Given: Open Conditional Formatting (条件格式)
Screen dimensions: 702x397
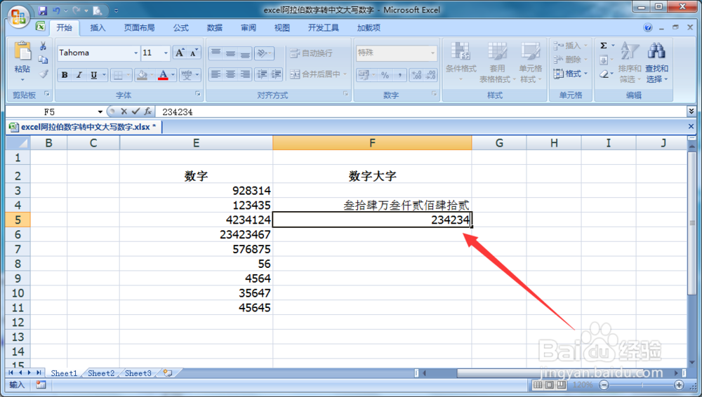Looking at the screenshot, I should click(461, 62).
